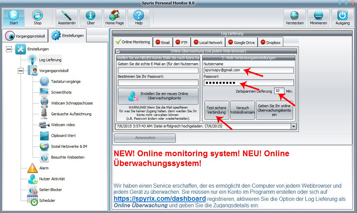
Task: Open Help from the toolbar
Action: pyautogui.click(x=139, y=18)
